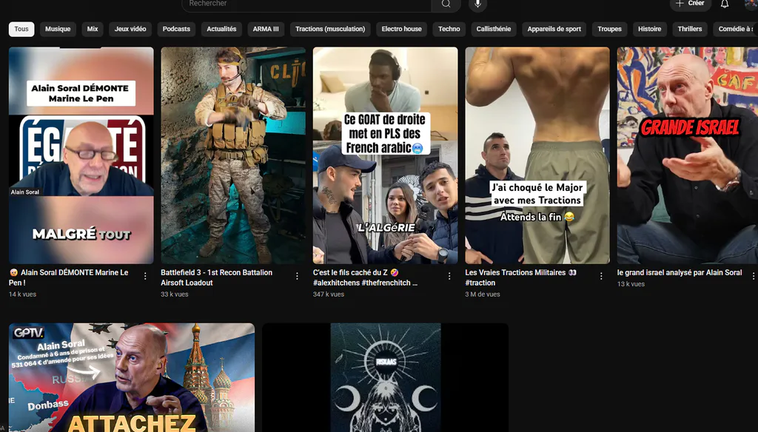758x432 pixels.
Task: Select the Tous filter chip
Action: click(21, 29)
